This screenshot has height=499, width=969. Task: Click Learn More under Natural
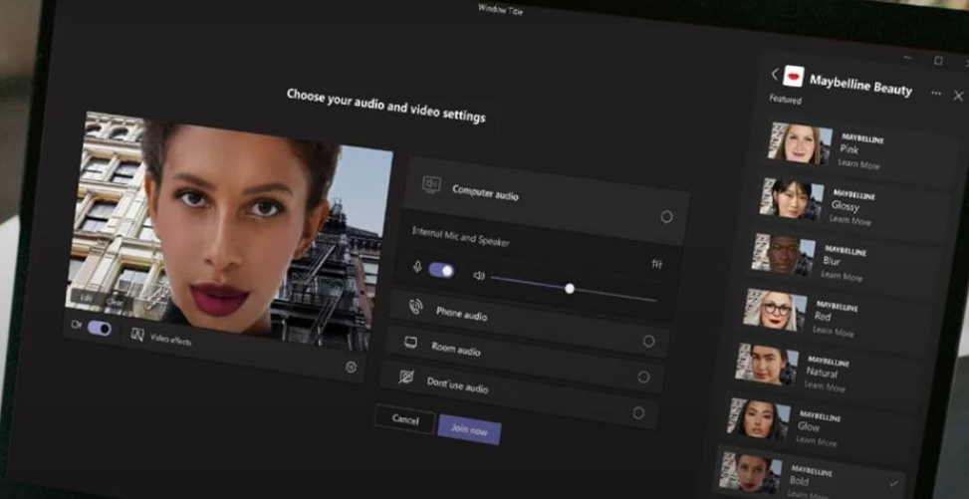pos(825,386)
